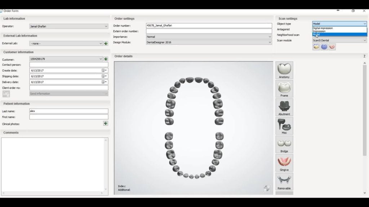
Task: Click the blue tooth scan icon
Action: click(x=324, y=47)
